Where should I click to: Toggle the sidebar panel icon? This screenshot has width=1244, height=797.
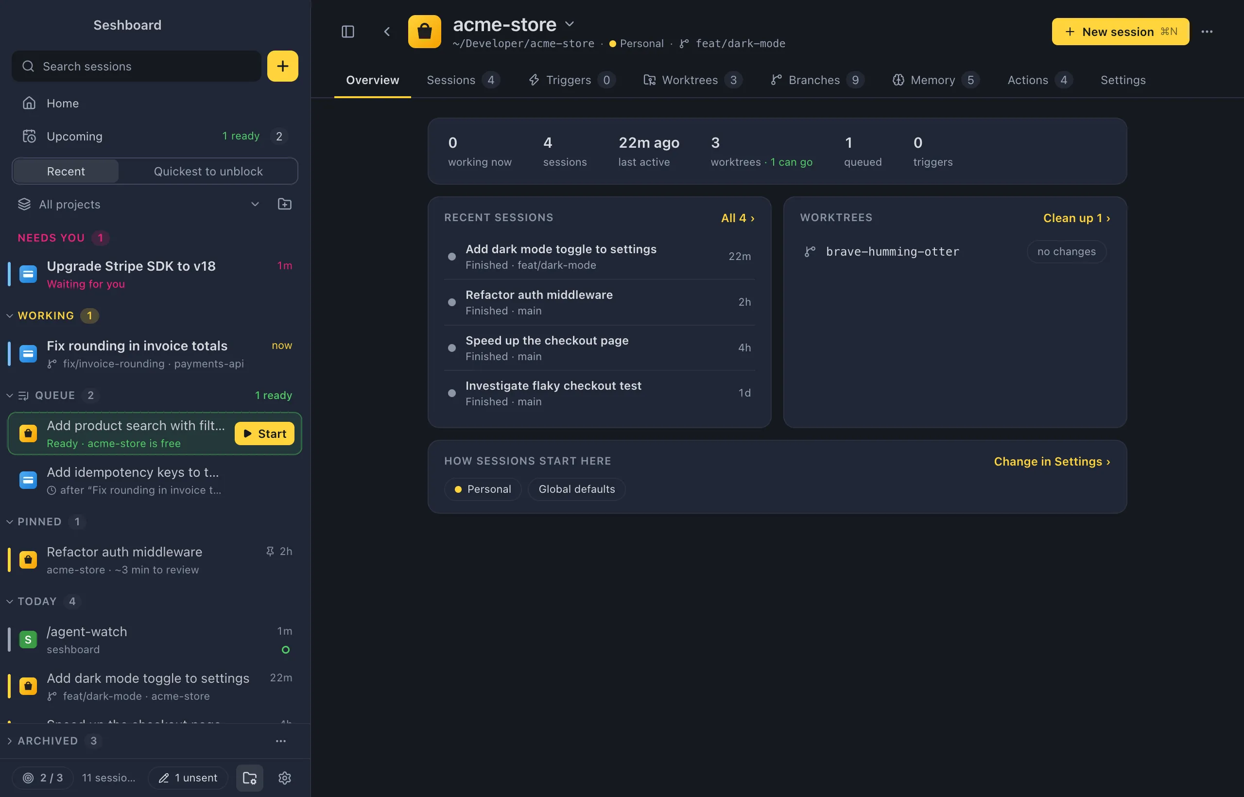(x=348, y=32)
